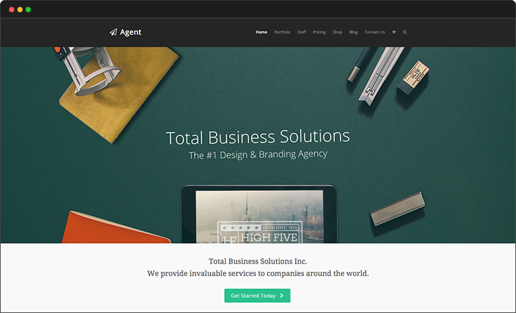Click the chevron arrow in green button
The image size is (516, 313).
click(x=281, y=296)
